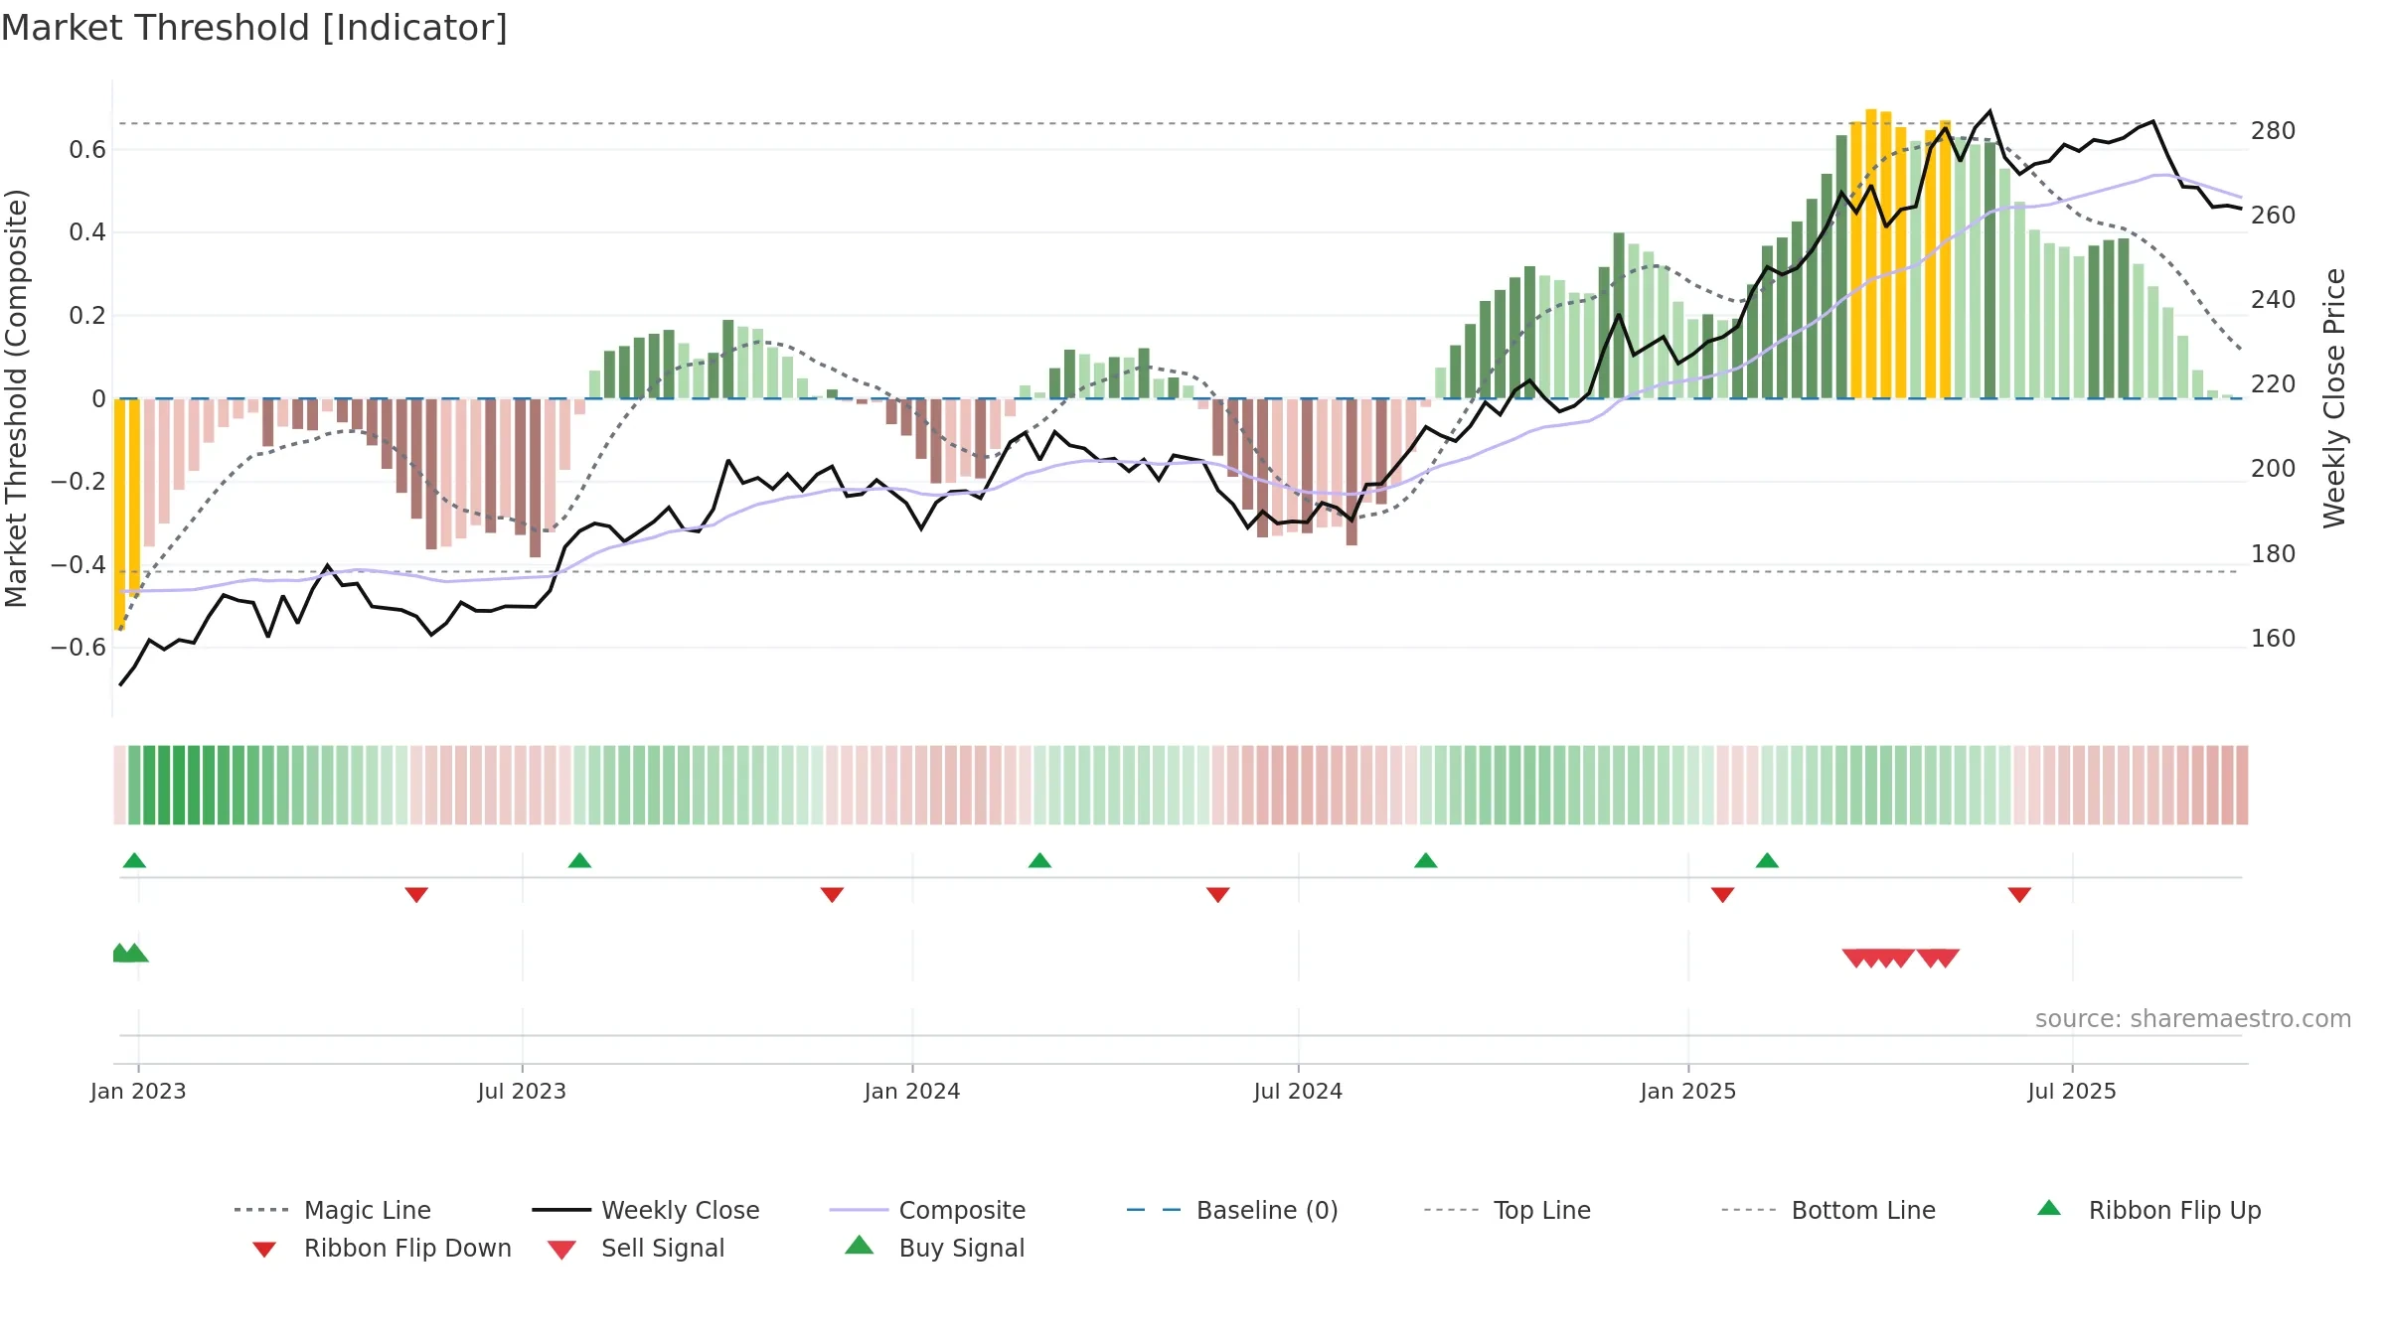The height and width of the screenshot is (1341, 2385).
Task: Click the Weekly Close Price axis title
Action: 2334,398
